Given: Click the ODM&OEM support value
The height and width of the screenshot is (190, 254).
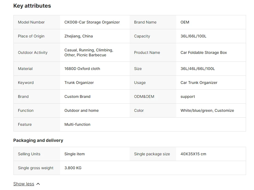Looking at the screenshot, I should point(188,97).
